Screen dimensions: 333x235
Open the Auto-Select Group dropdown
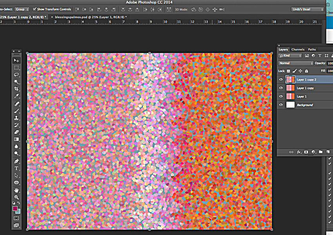(x=22, y=9)
